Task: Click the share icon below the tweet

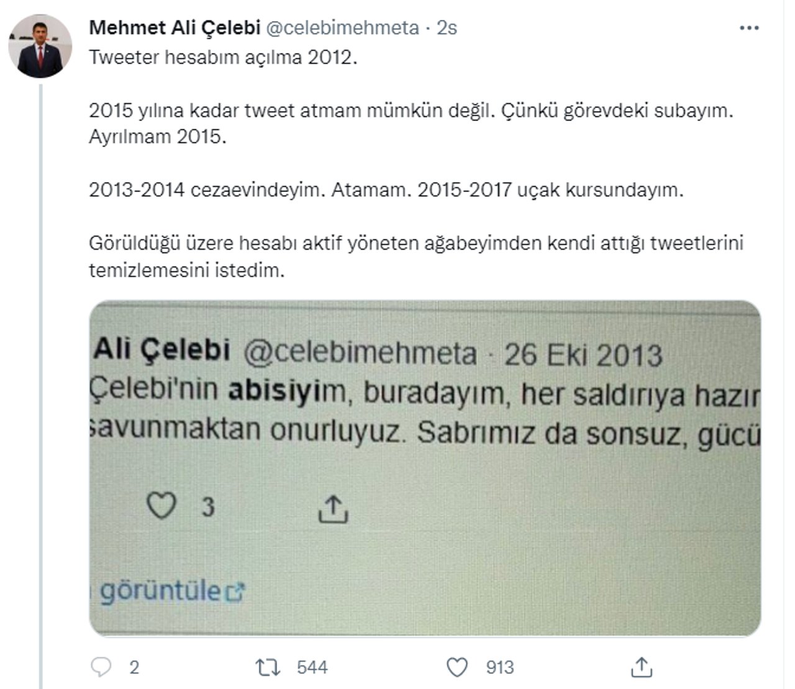Action: [x=641, y=667]
